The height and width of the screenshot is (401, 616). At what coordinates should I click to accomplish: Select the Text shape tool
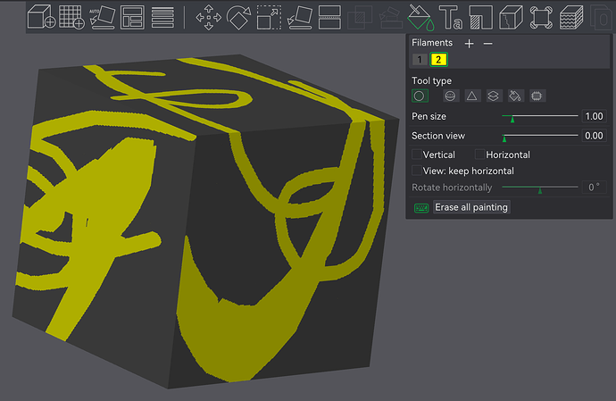[451, 17]
